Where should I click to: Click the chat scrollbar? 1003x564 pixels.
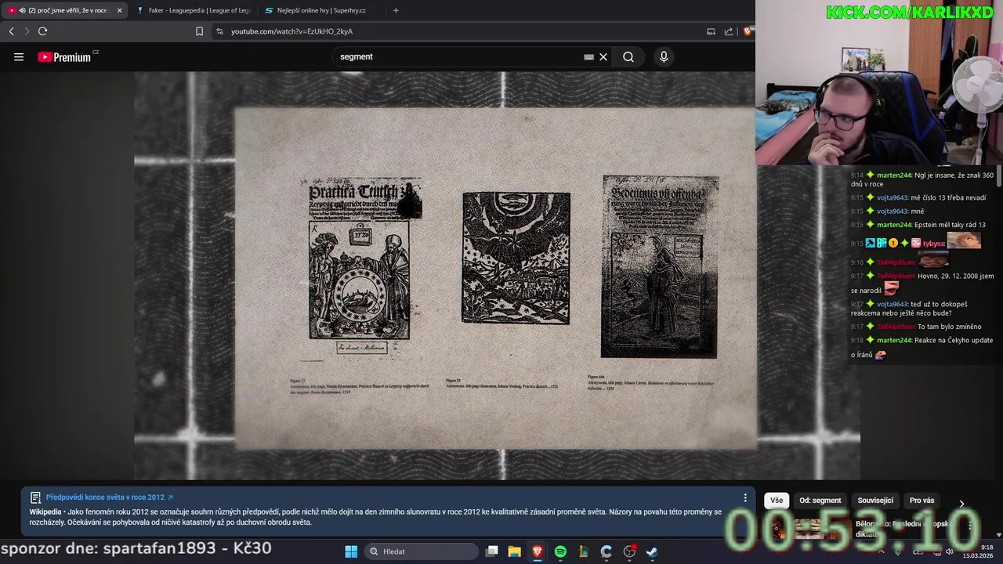click(999, 178)
